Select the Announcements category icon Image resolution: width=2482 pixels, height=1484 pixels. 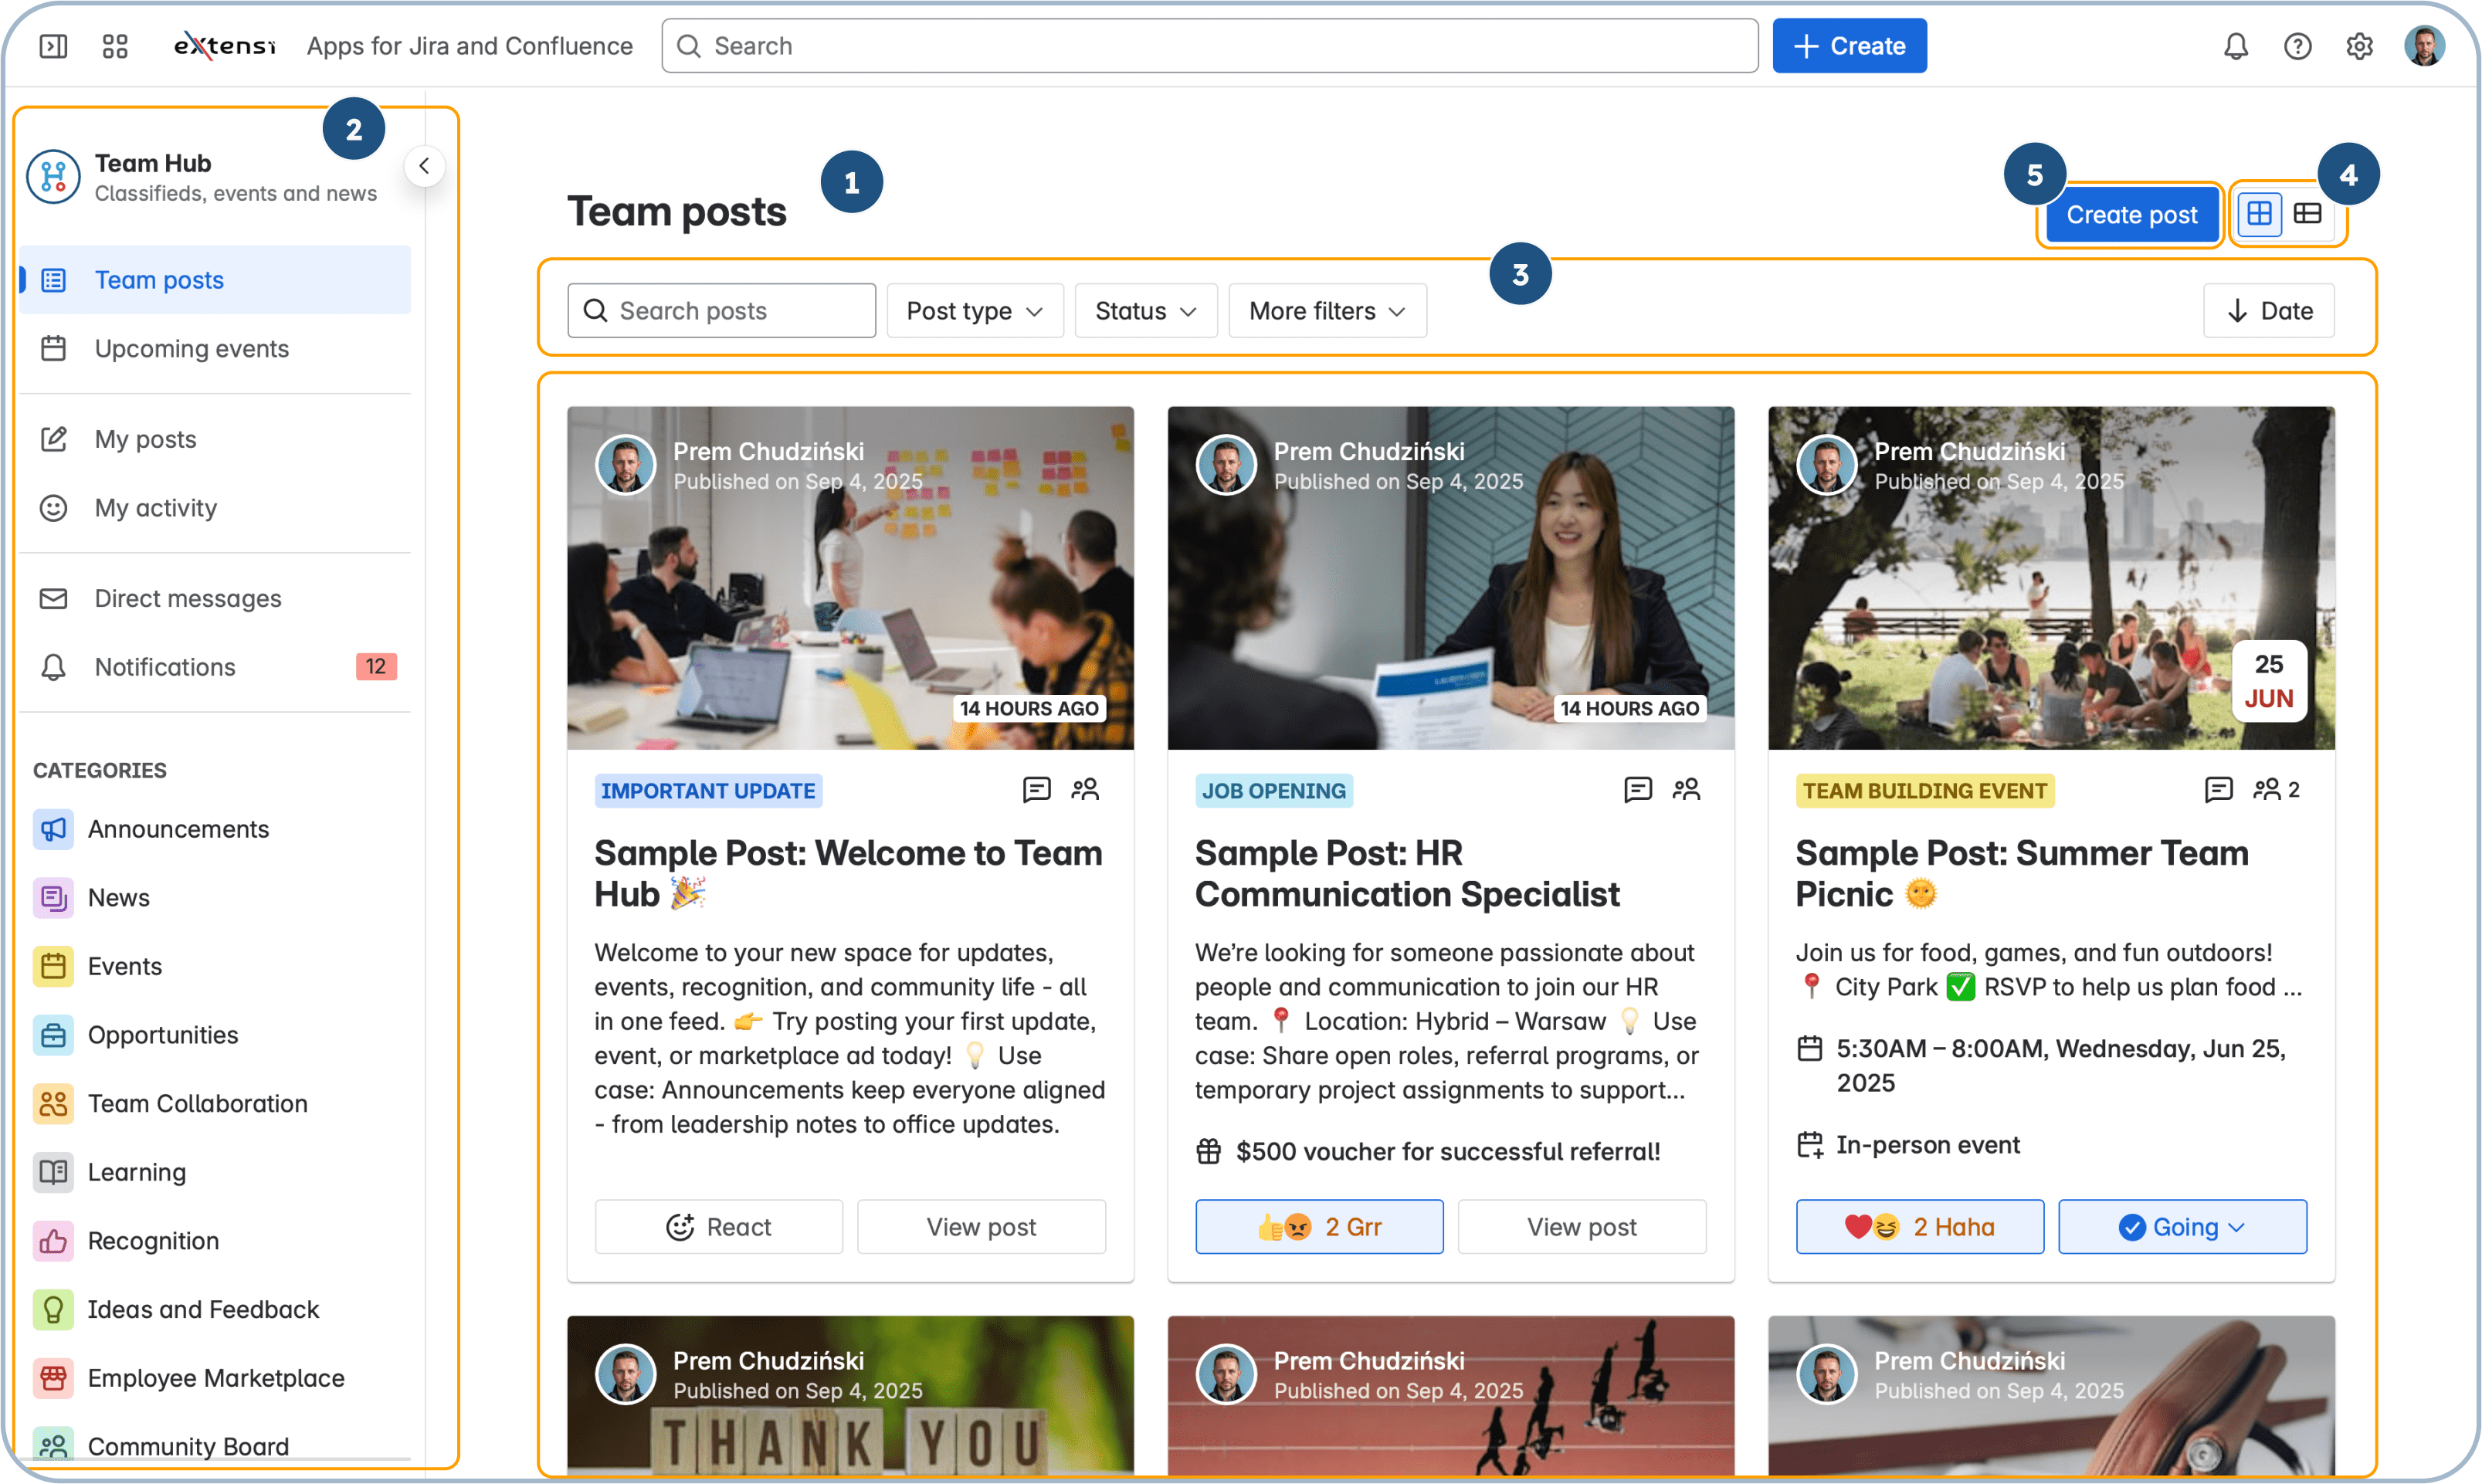point(53,829)
